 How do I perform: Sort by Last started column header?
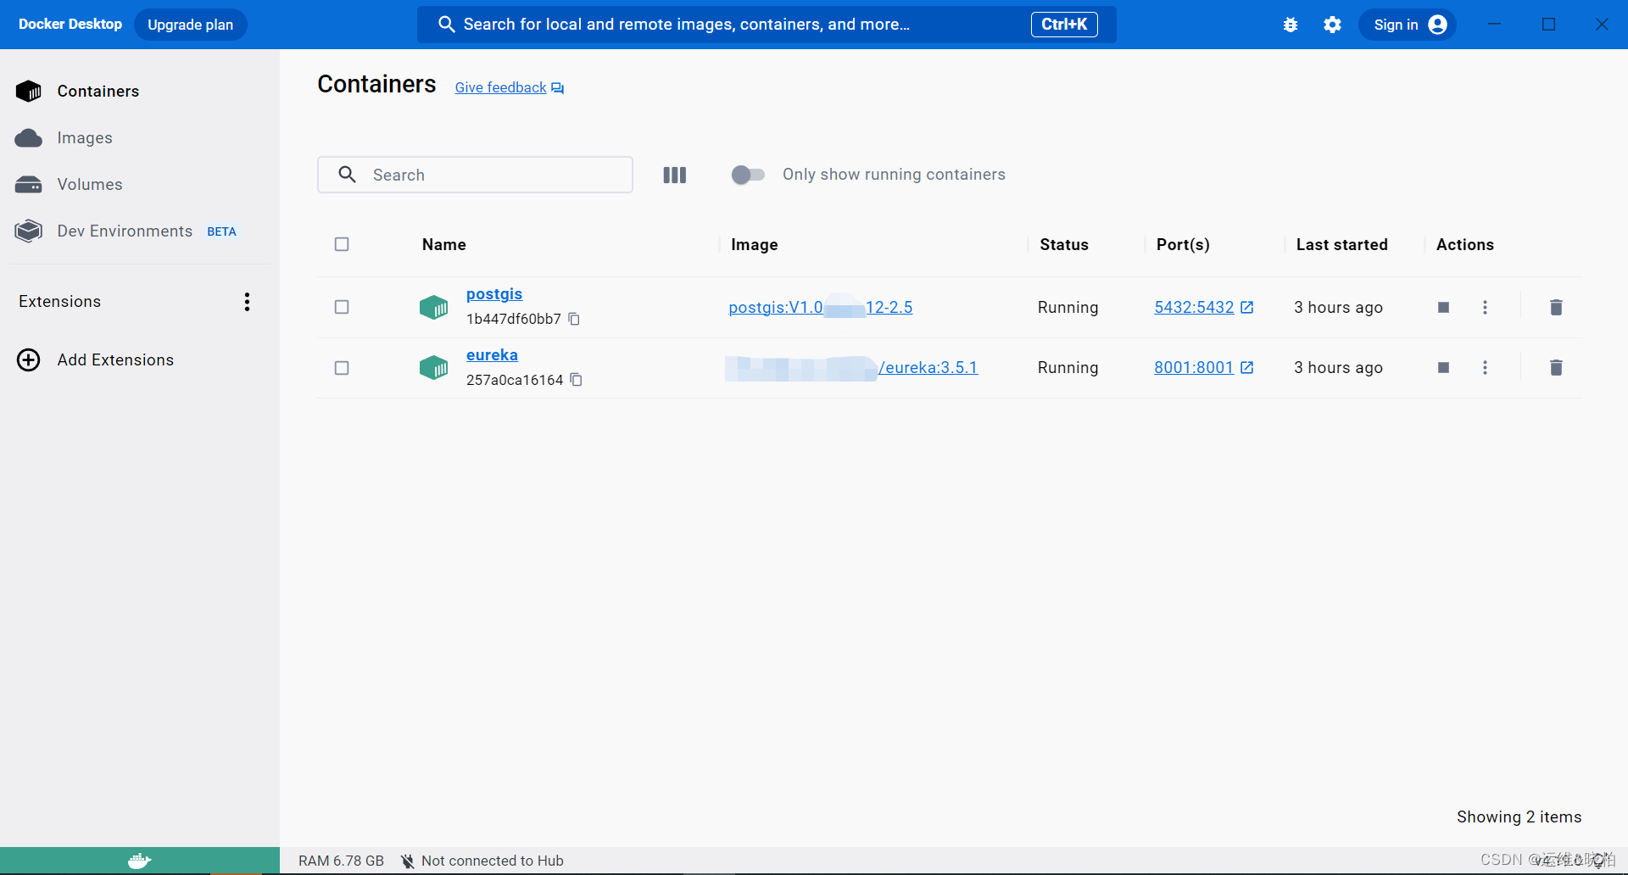1341,244
